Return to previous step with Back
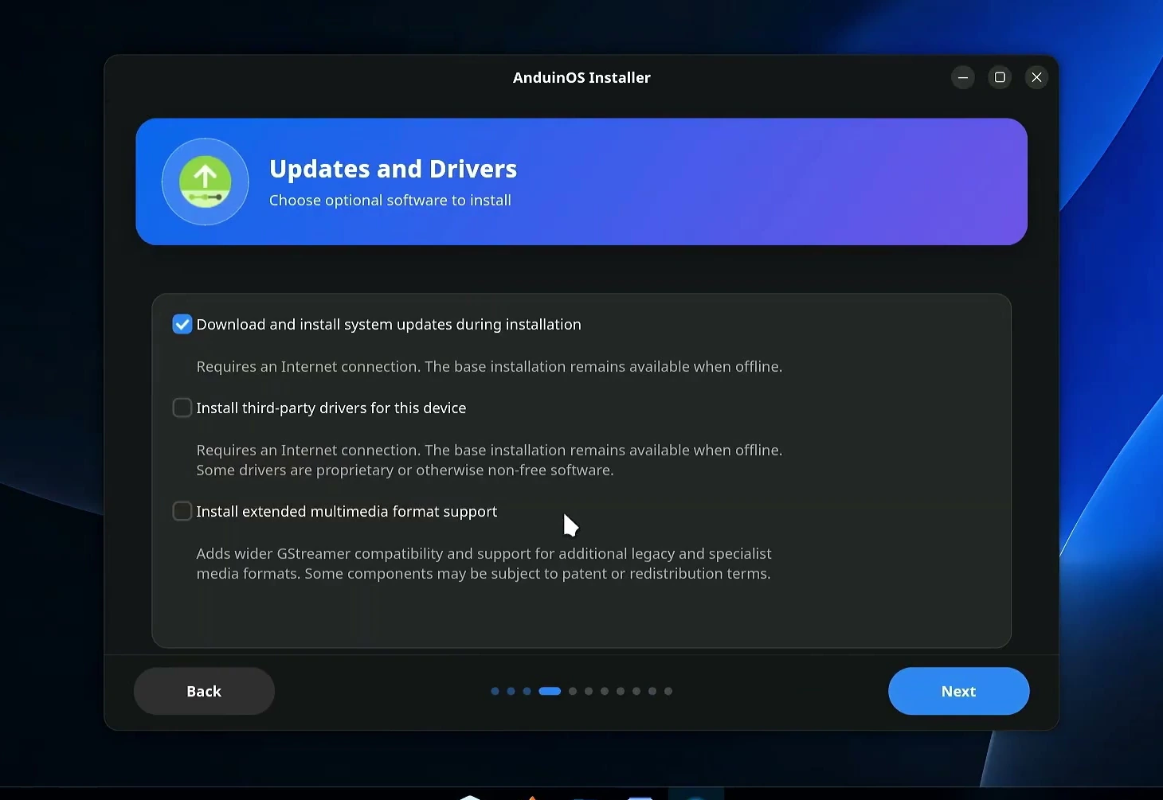The image size is (1163, 800). tap(204, 691)
